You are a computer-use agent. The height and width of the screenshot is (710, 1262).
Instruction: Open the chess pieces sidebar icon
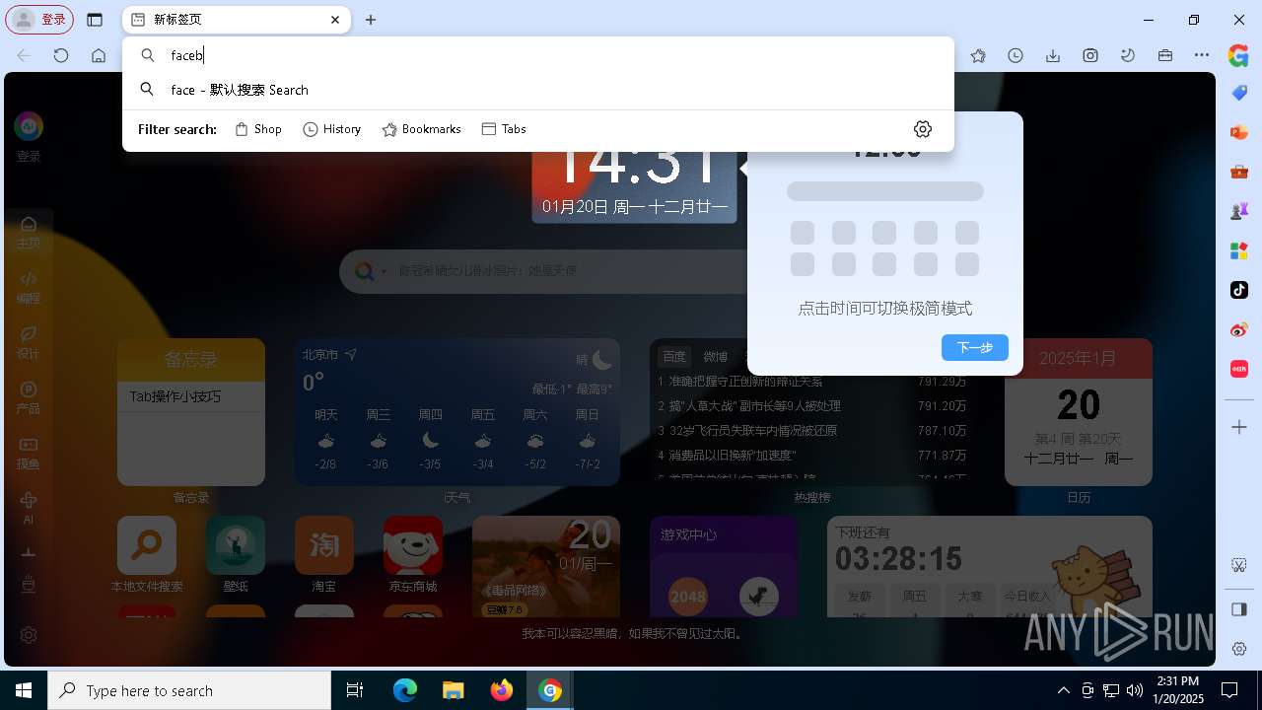point(1239,211)
